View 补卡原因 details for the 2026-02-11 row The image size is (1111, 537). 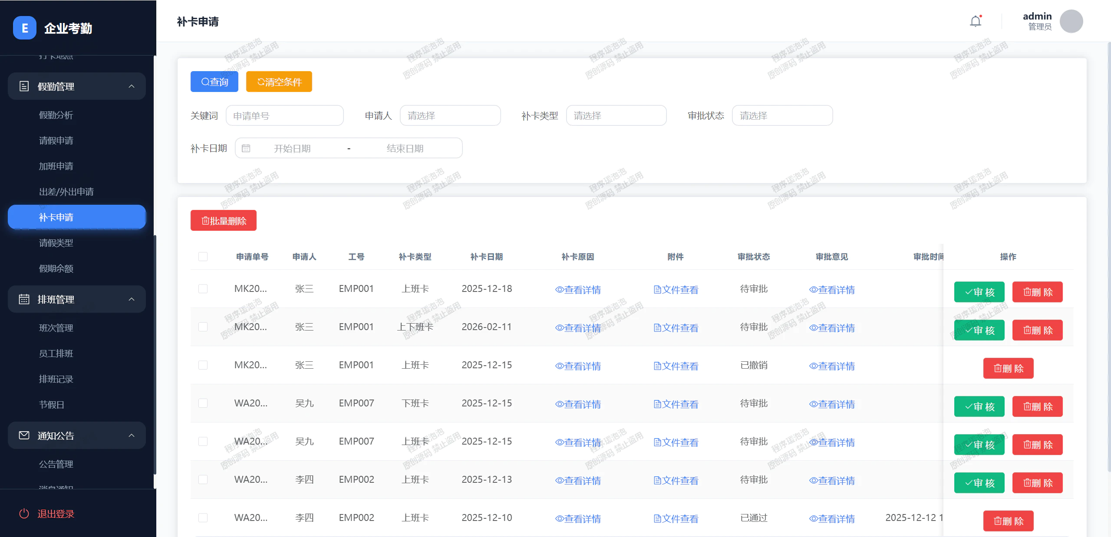click(x=578, y=327)
